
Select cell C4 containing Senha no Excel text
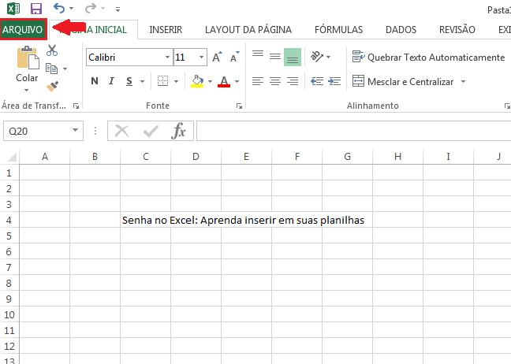coord(145,220)
